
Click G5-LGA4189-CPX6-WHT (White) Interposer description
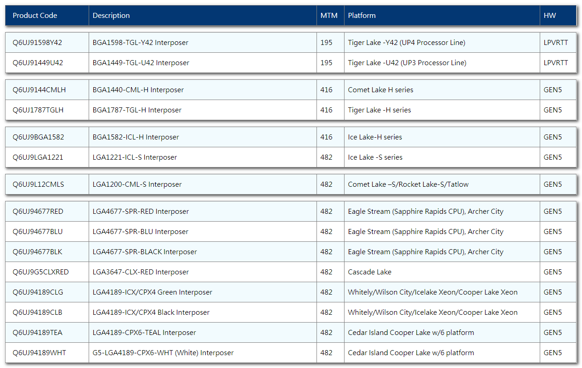(163, 353)
